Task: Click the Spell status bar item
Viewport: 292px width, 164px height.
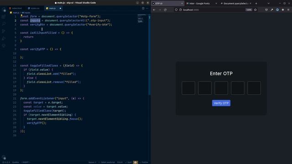Action: (128, 162)
